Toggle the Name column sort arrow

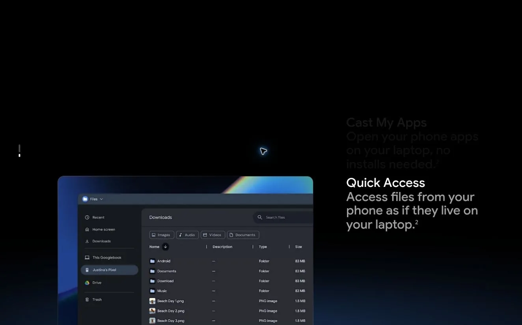166,247
